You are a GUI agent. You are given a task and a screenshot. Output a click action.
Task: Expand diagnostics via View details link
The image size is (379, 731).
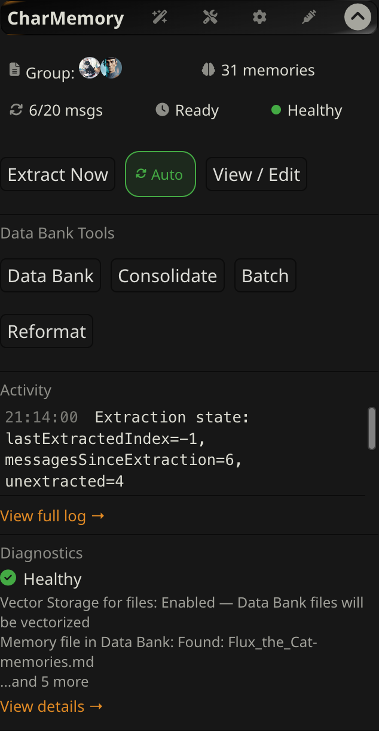51,706
